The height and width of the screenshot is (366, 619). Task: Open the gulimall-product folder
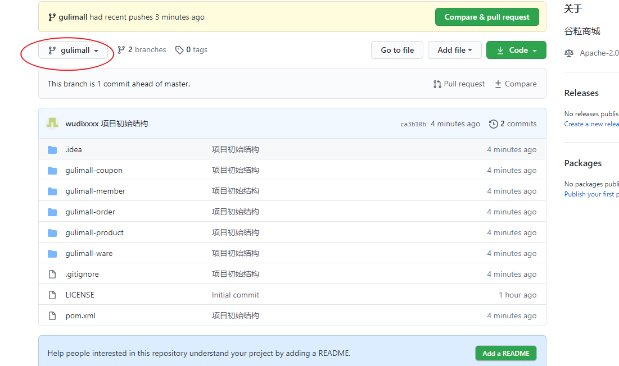[x=94, y=233]
